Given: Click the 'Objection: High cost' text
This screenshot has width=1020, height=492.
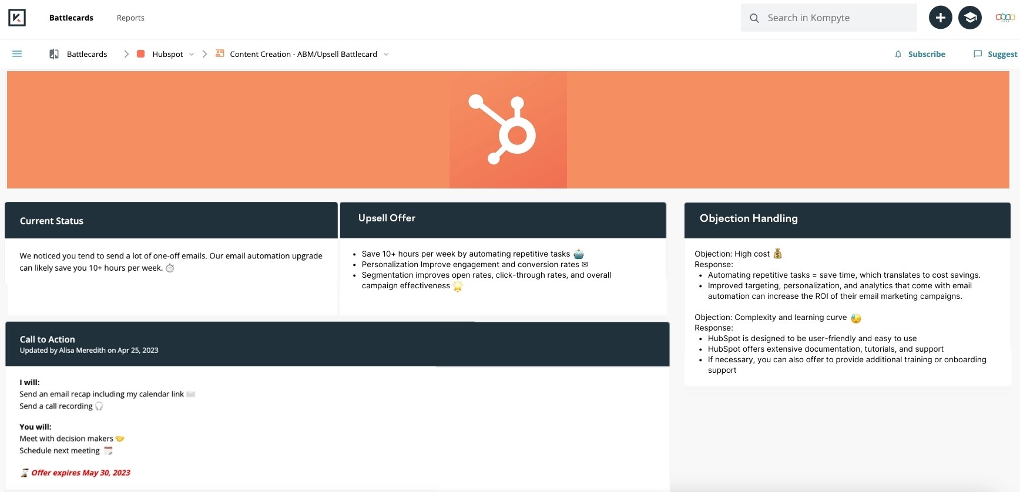Looking at the screenshot, I should click(x=732, y=254).
